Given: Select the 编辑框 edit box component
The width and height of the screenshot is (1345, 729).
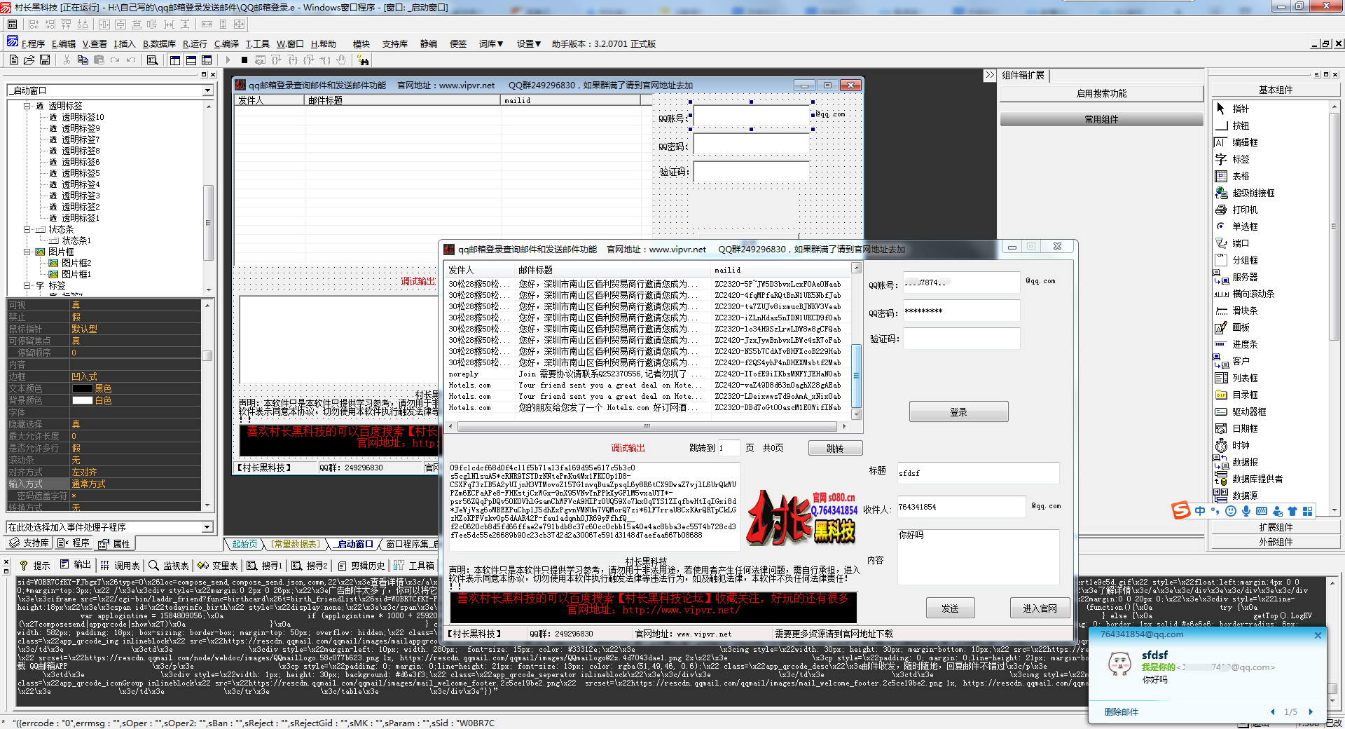Looking at the screenshot, I should click(x=1244, y=142).
